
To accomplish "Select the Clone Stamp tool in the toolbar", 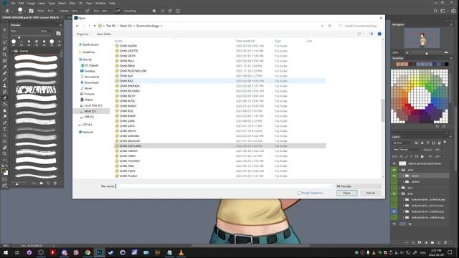I will (x=5, y=85).
